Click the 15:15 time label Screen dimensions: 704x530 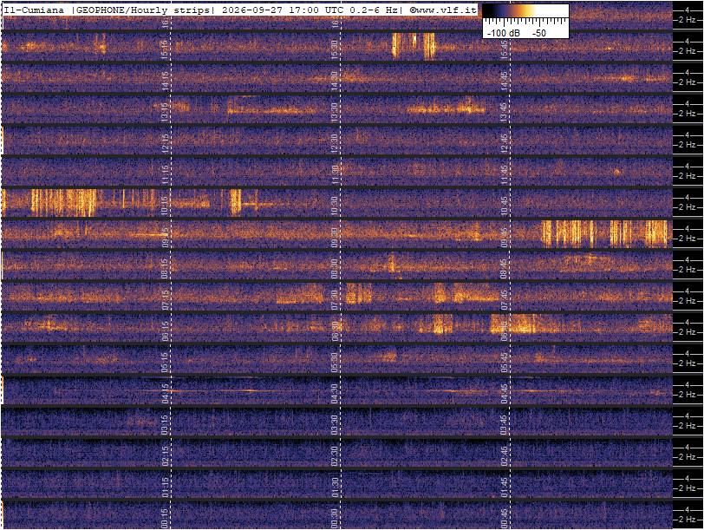tap(165, 49)
